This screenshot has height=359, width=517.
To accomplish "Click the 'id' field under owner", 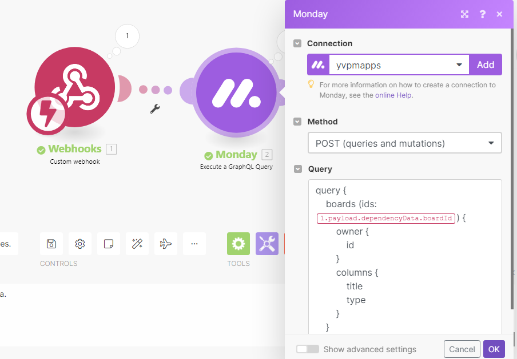I will coord(350,245).
